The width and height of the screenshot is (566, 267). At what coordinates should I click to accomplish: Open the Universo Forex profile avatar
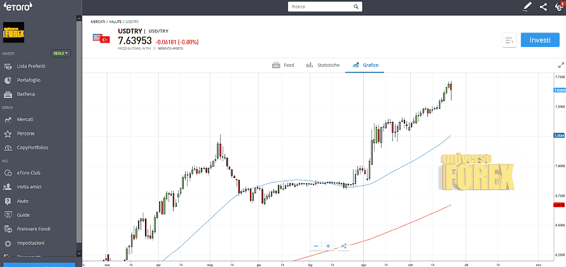[x=13, y=33]
